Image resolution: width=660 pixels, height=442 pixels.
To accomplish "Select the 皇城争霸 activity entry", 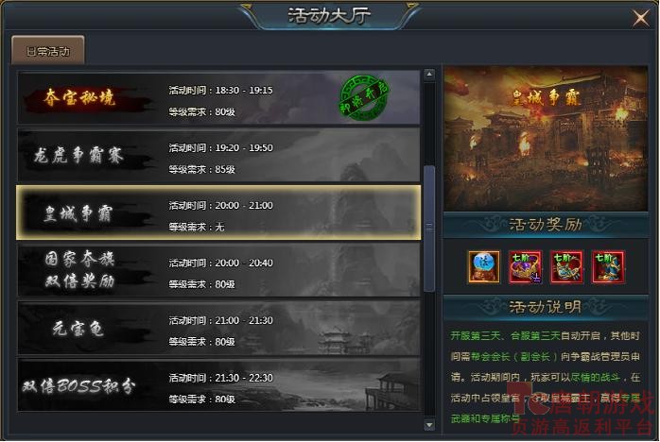I will 218,212.
